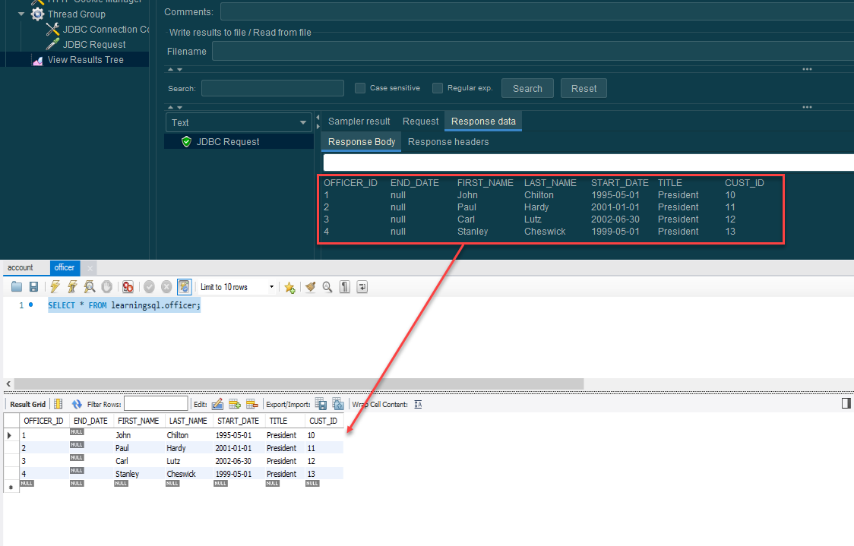Switch to the account query tab
This screenshot has height=546, width=854.
click(x=21, y=268)
